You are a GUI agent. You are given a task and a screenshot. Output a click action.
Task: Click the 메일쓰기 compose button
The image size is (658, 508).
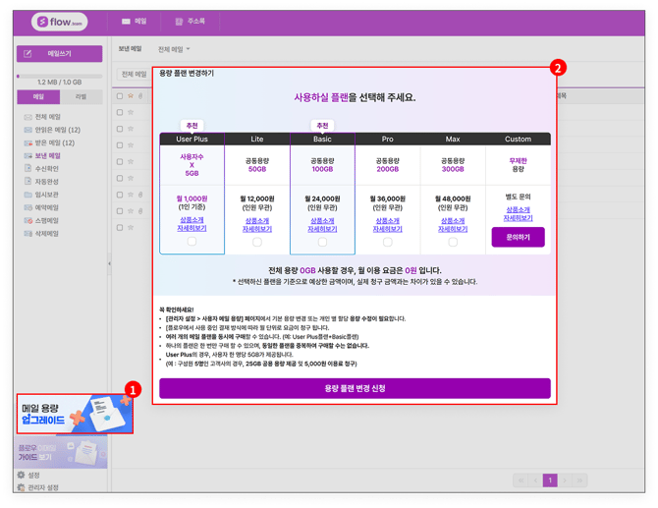pos(59,53)
